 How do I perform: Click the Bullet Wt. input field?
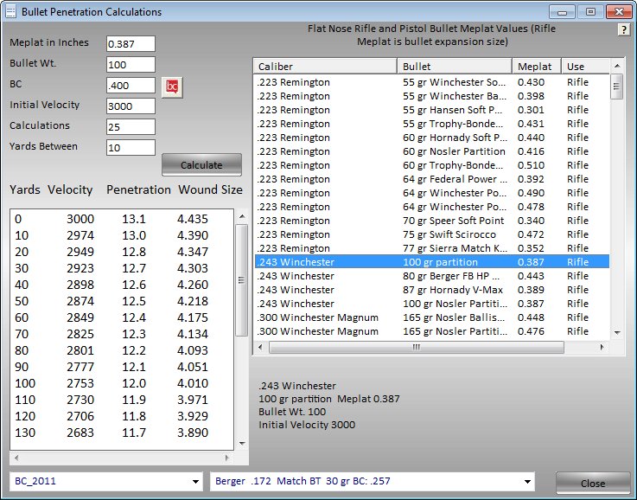tap(130, 65)
